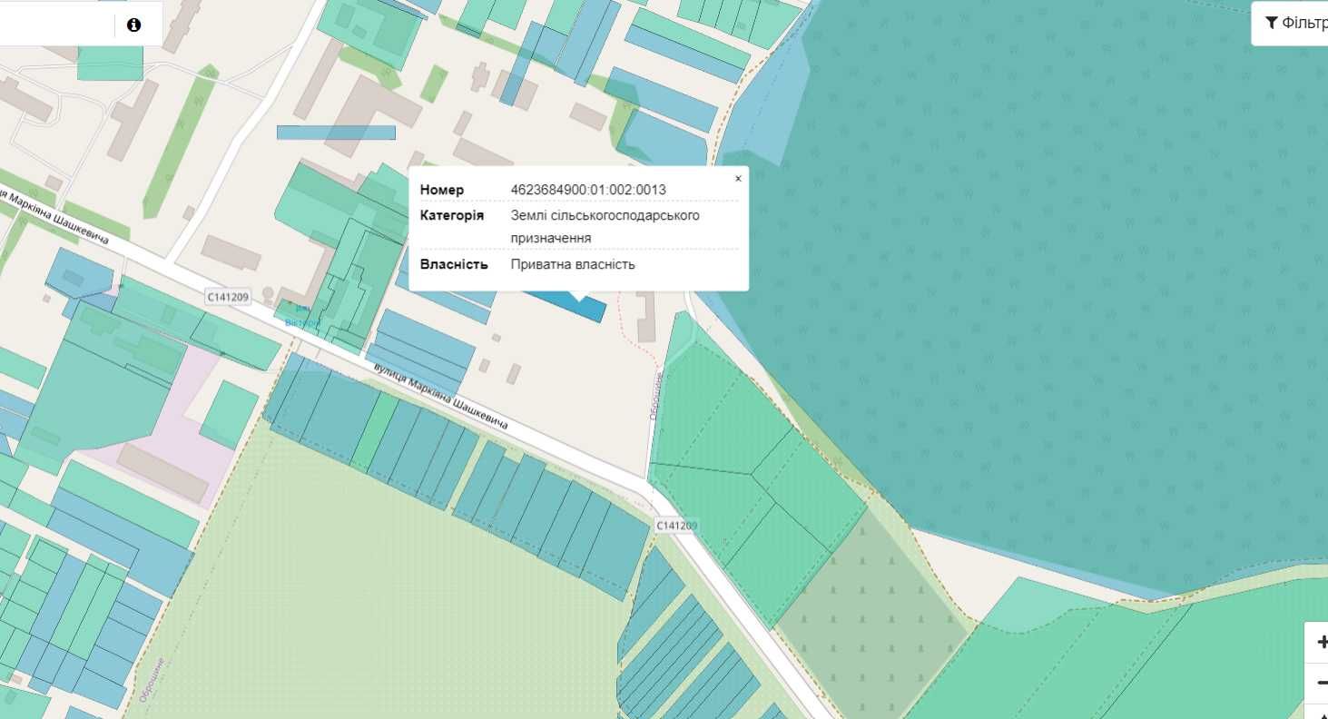Image resolution: width=1328 pixels, height=719 pixels.
Task: Click the Приватна власність ownership value
Action: point(573,264)
